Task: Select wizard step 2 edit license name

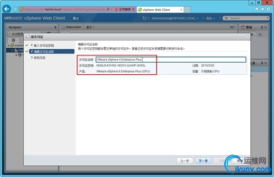Action: pyautogui.click(x=52, y=52)
